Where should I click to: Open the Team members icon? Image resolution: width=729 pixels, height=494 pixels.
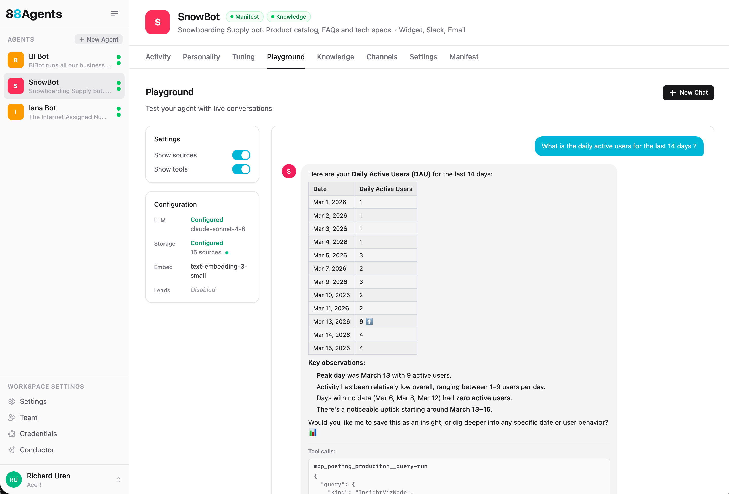point(12,417)
